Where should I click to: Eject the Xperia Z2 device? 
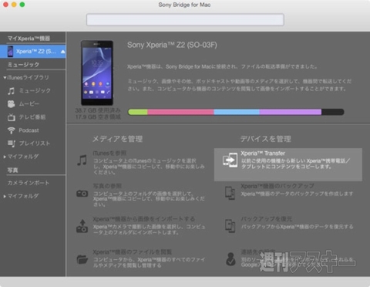pyautogui.click(x=62, y=52)
